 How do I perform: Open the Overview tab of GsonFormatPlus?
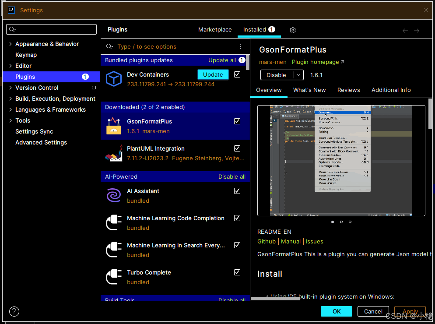click(269, 90)
